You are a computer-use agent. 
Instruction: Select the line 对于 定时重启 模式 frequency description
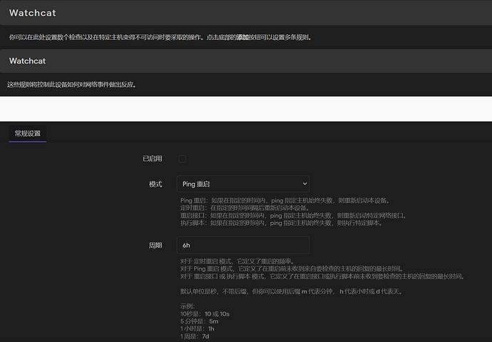[x=237, y=261]
